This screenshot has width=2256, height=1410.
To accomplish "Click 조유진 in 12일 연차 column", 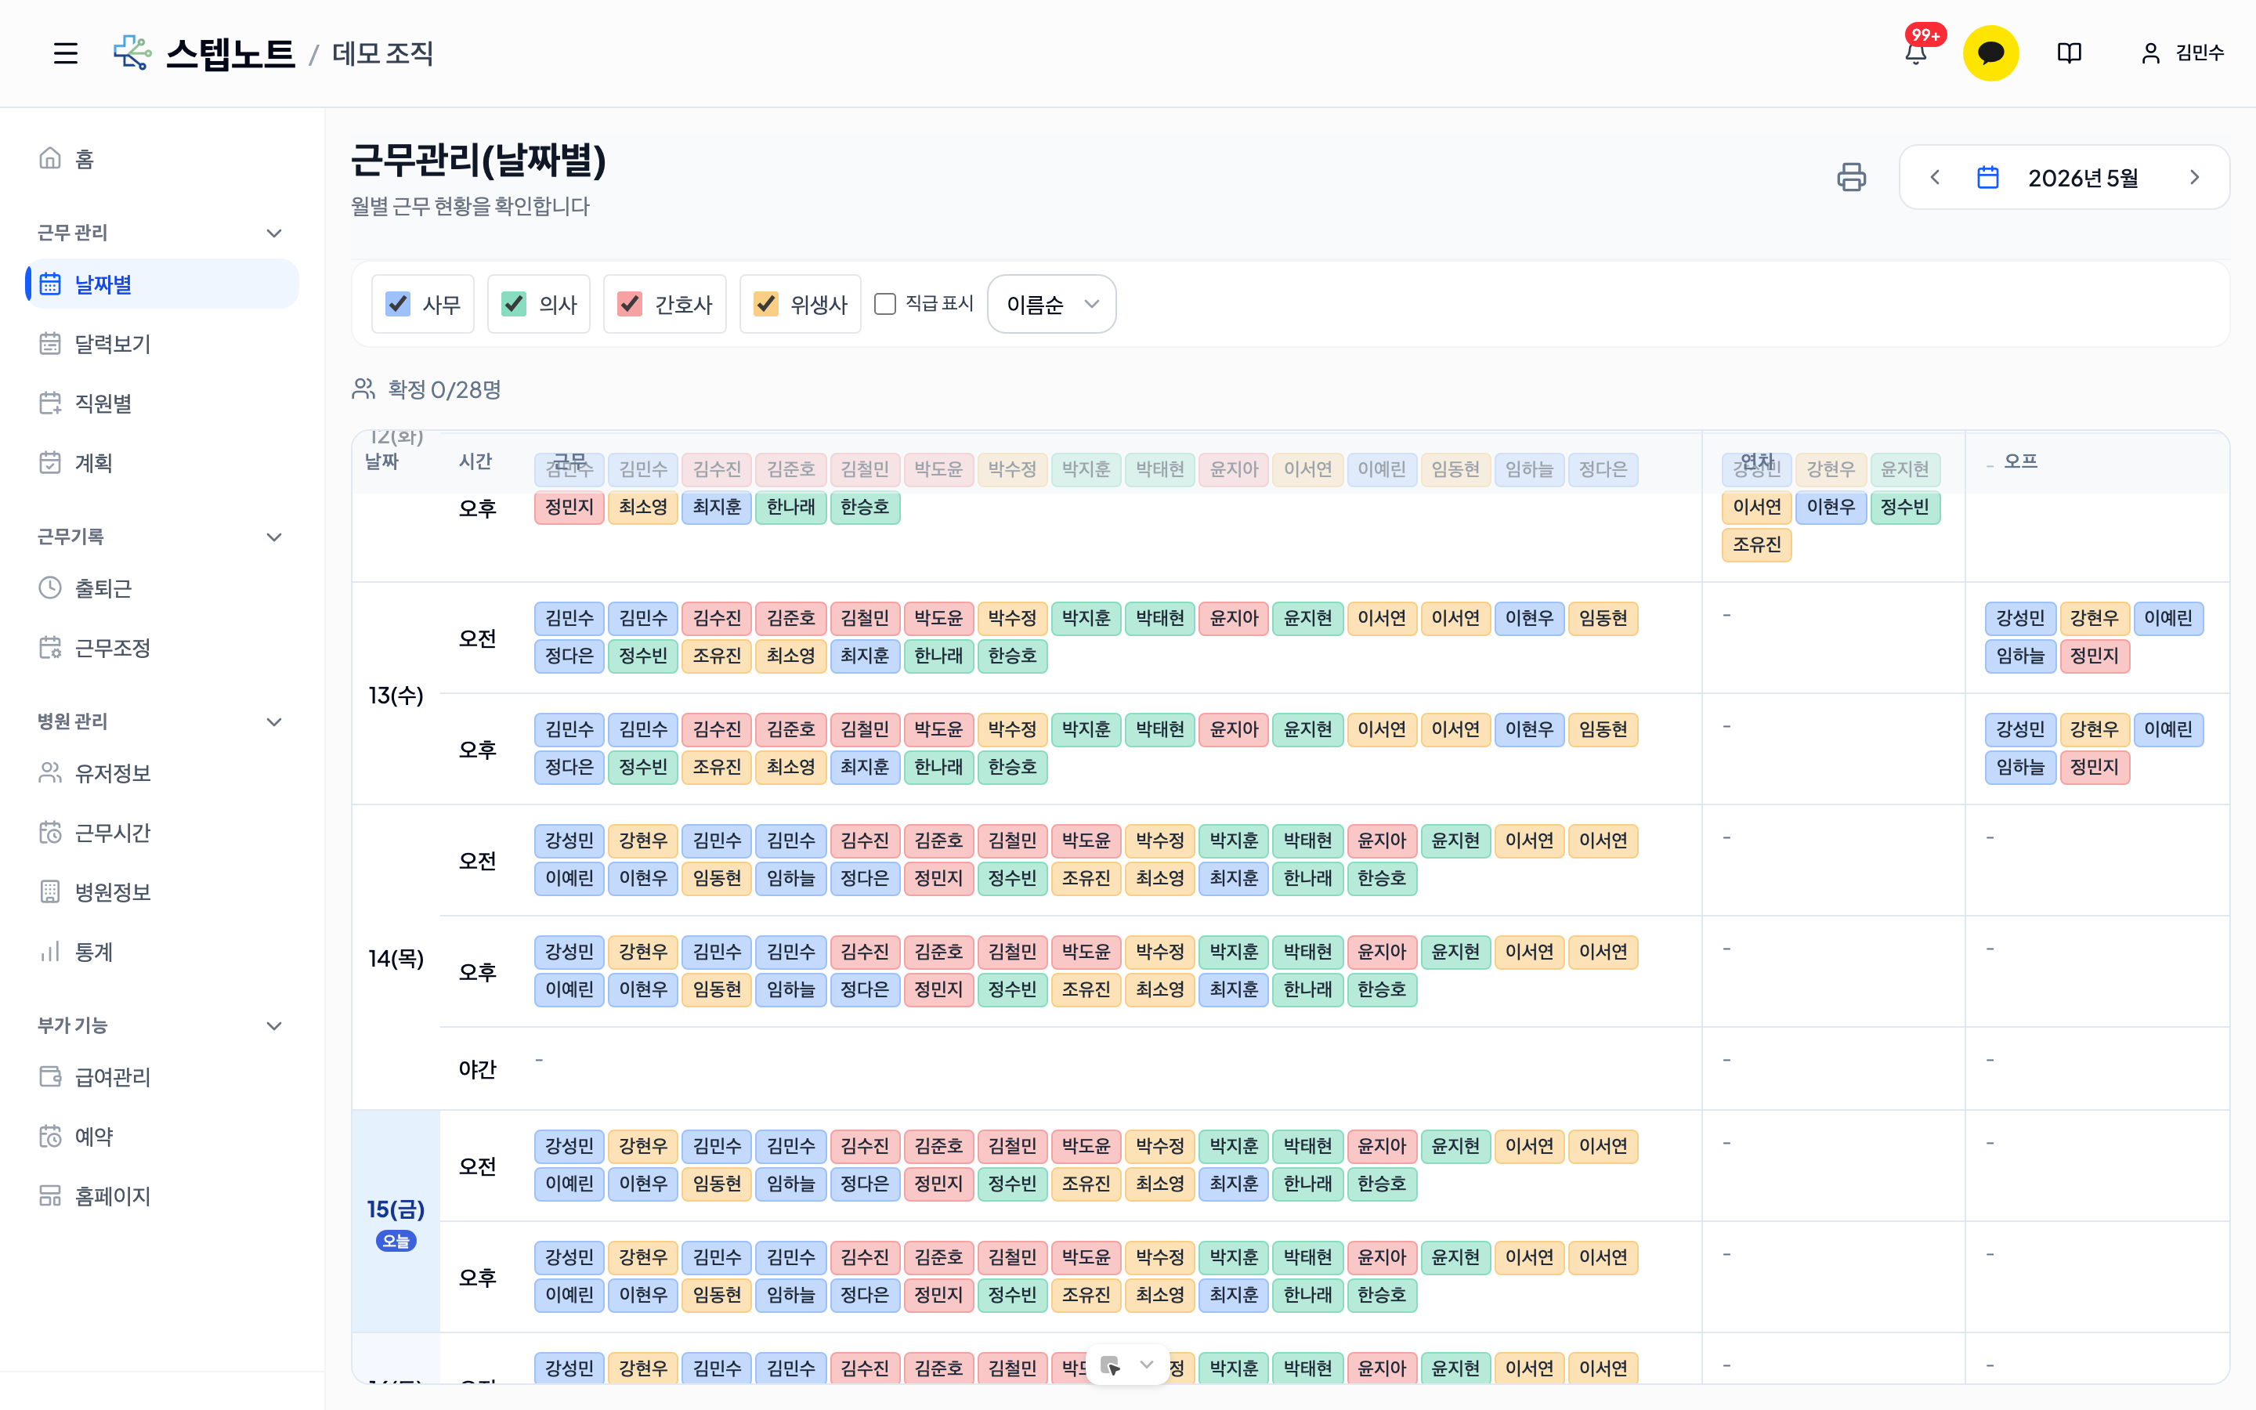I will 1756,544.
